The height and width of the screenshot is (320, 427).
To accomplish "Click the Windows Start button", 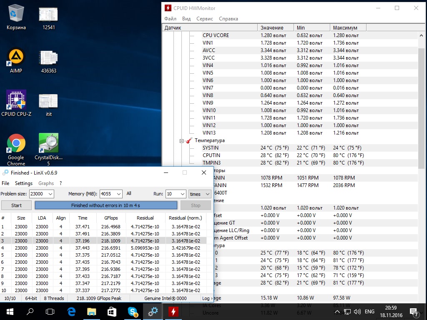I will (x=10, y=312).
